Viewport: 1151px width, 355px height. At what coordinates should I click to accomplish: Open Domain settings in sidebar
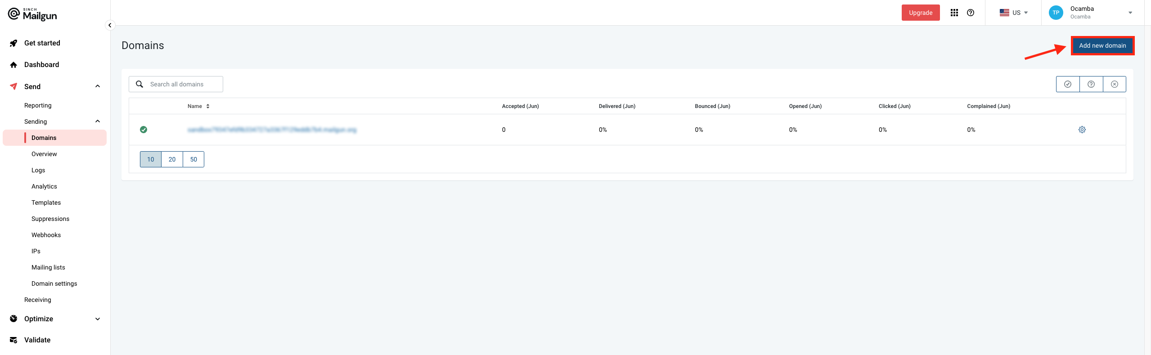coord(54,283)
